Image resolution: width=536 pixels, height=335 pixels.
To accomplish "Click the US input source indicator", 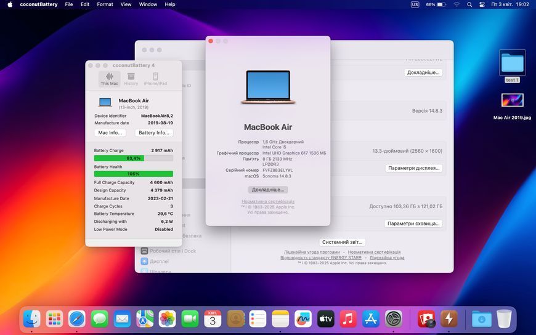I will 415,4.
